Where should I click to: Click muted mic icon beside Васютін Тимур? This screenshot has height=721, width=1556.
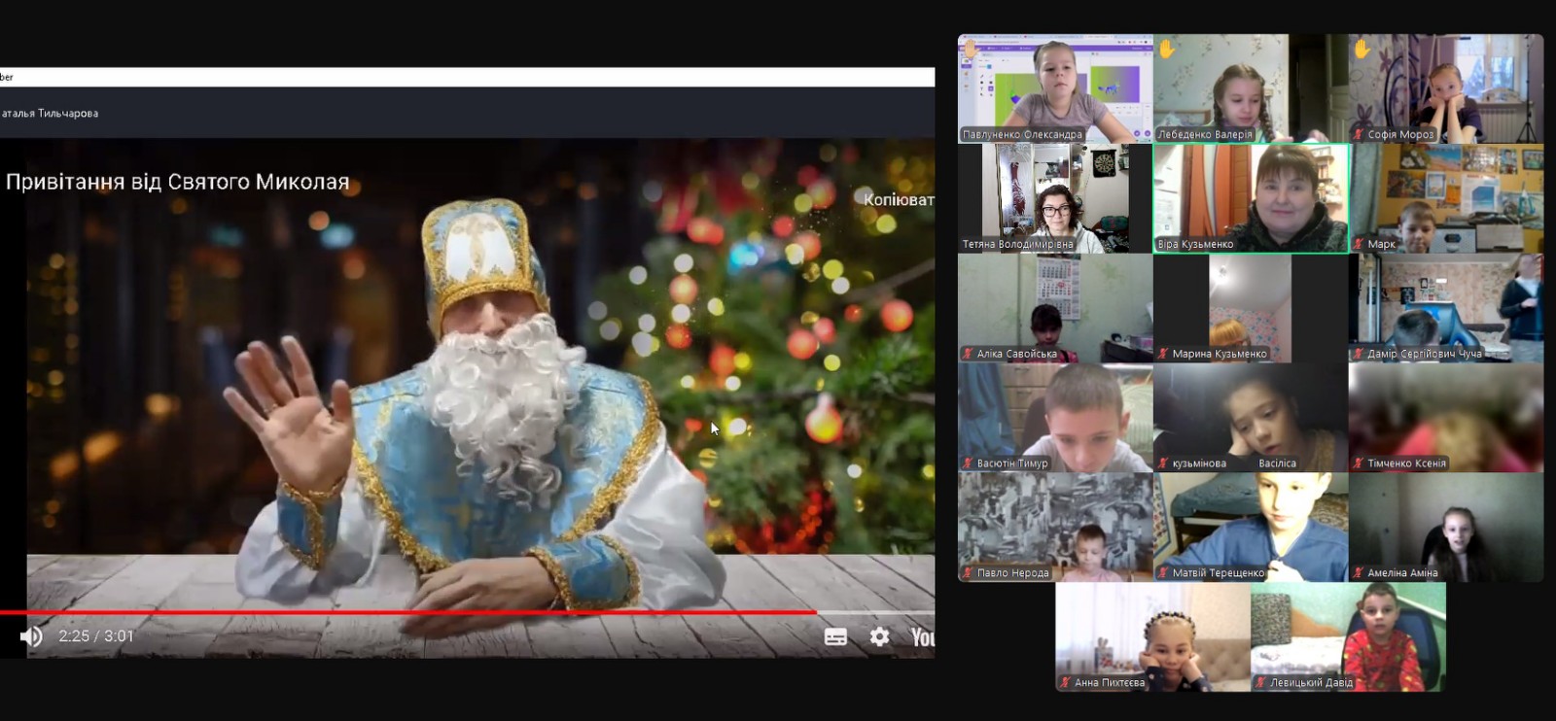click(x=968, y=463)
